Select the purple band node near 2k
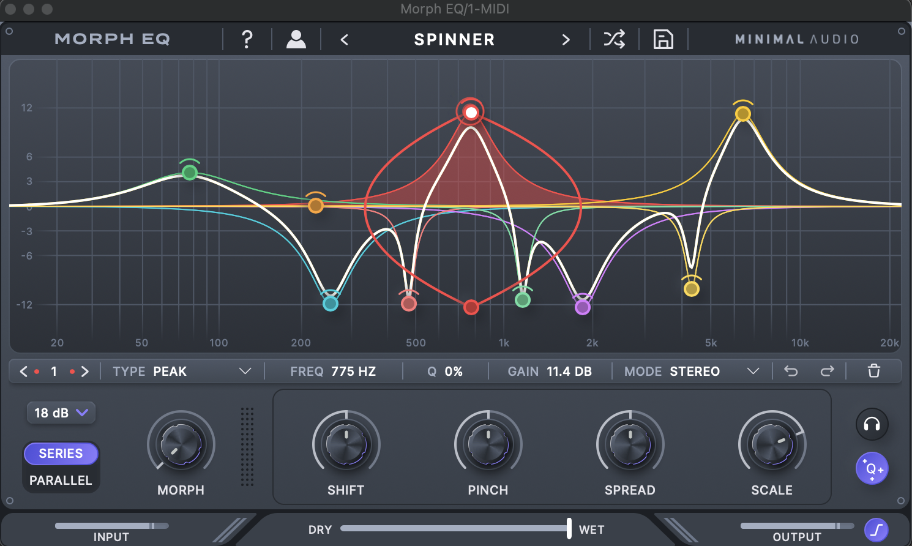This screenshot has width=912, height=546. point(583,307)
